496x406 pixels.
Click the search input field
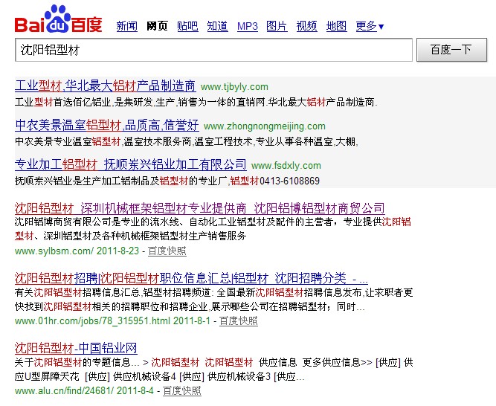pyautogui.click(x=213, y=51)
